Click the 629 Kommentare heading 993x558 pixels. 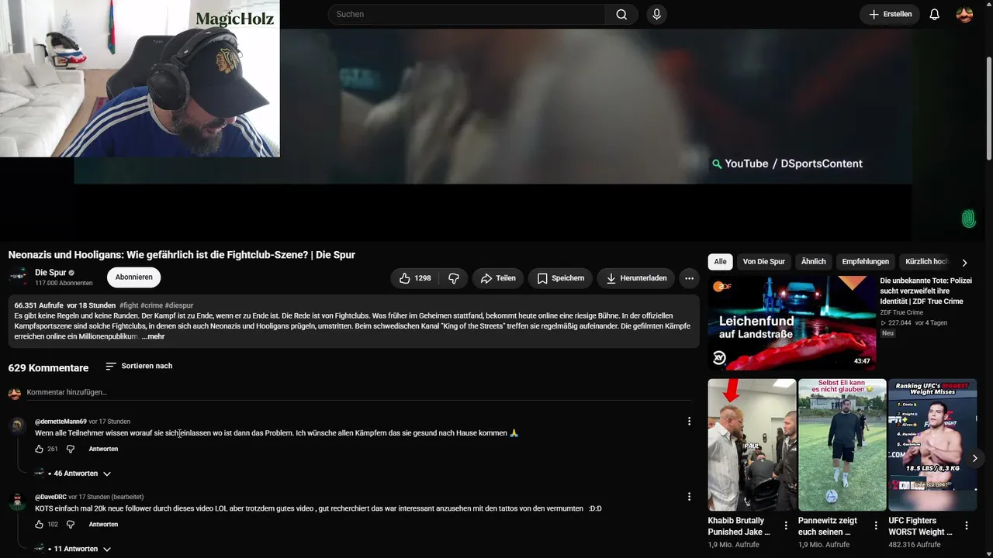click(48, 368)
